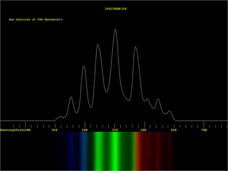Select the peak near 623 nm
Screen dimensions: 228x171
158,99
